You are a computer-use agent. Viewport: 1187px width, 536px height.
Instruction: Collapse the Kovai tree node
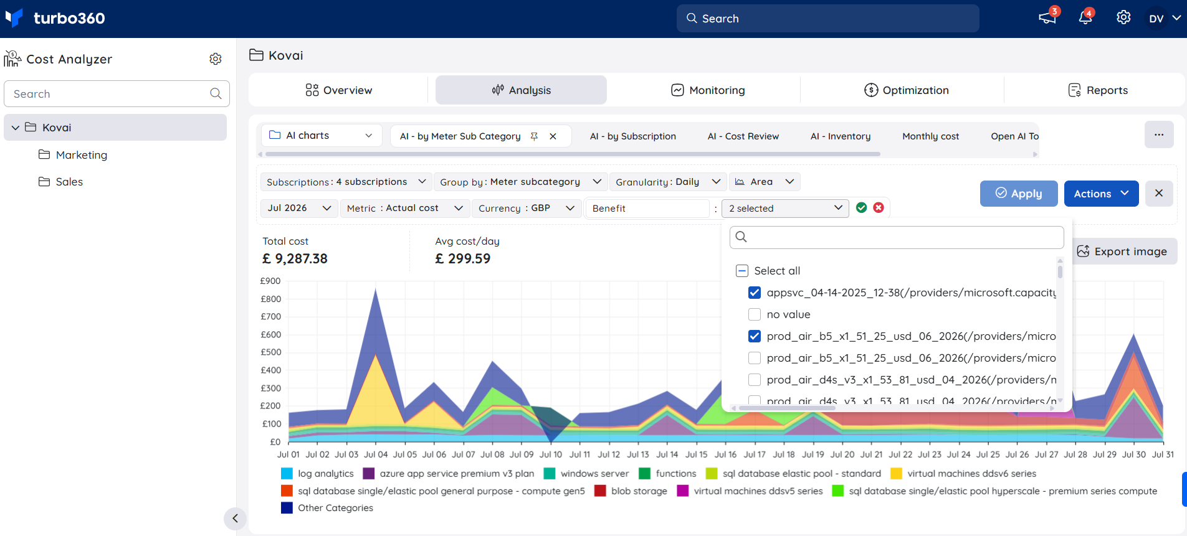click(16, 128)
